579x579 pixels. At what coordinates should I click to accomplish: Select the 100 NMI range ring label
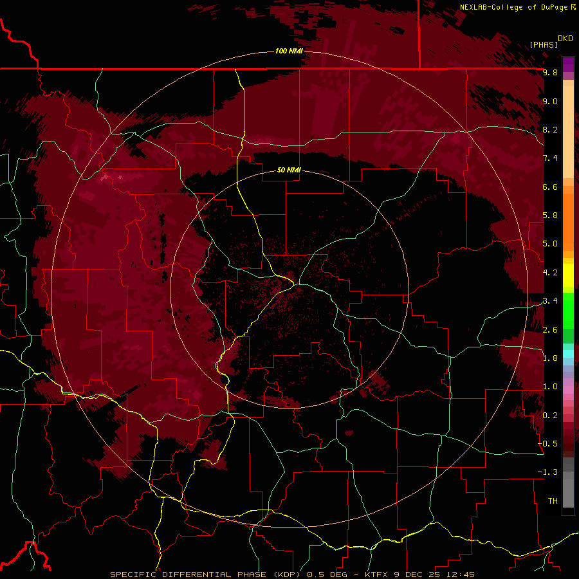point(288,51)
